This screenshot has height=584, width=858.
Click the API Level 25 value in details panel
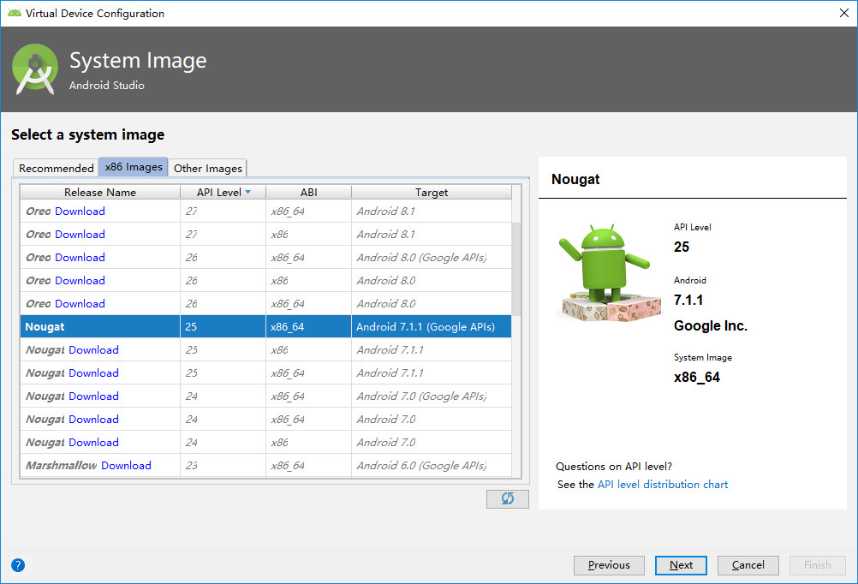coord(682,247)
